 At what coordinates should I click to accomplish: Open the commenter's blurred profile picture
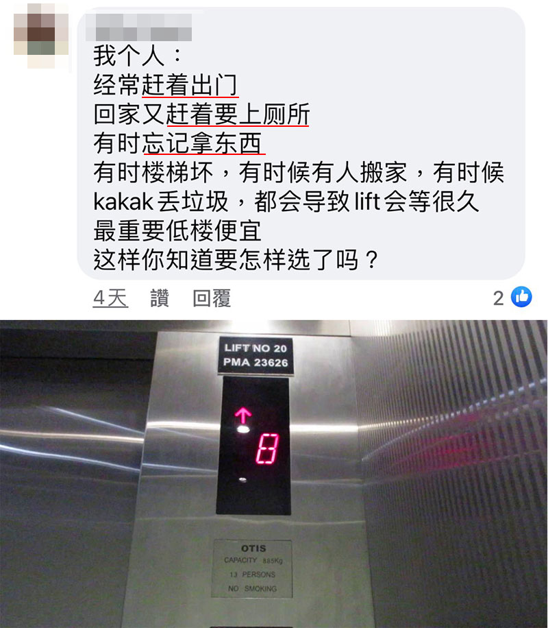point(41,35)
